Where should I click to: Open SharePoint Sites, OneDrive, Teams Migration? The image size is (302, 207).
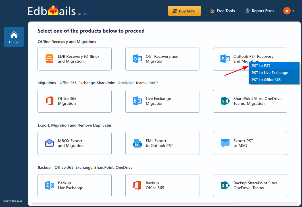tap(250, 101)
